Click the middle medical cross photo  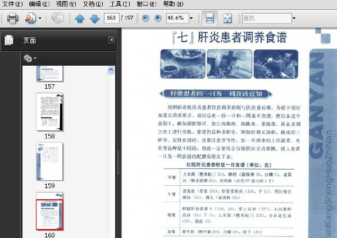[x=229, y=64]
